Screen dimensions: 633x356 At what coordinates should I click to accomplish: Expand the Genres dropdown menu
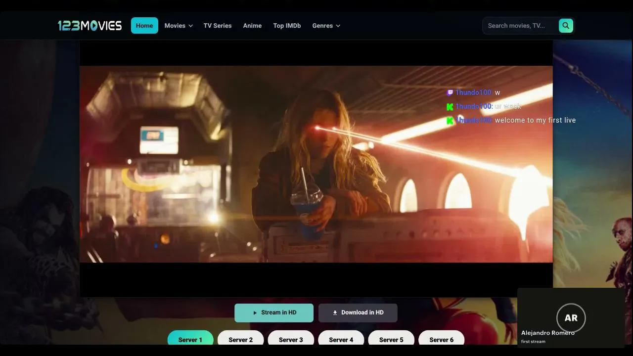click(326, 26)
